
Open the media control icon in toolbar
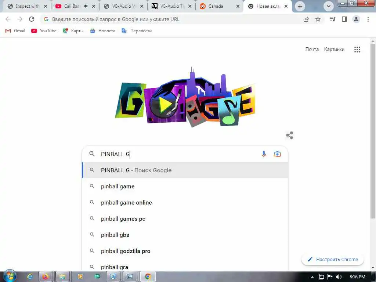point(332,19)
